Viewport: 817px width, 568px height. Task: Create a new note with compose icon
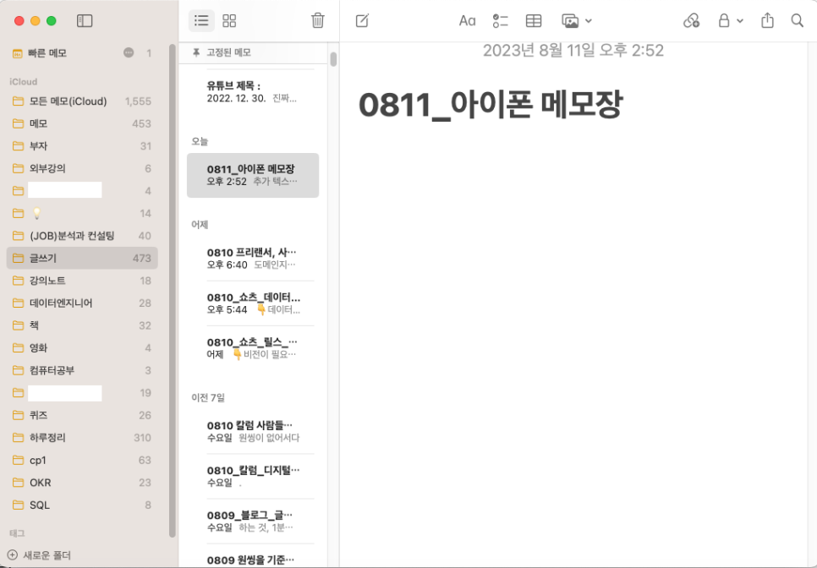(362, 21)
